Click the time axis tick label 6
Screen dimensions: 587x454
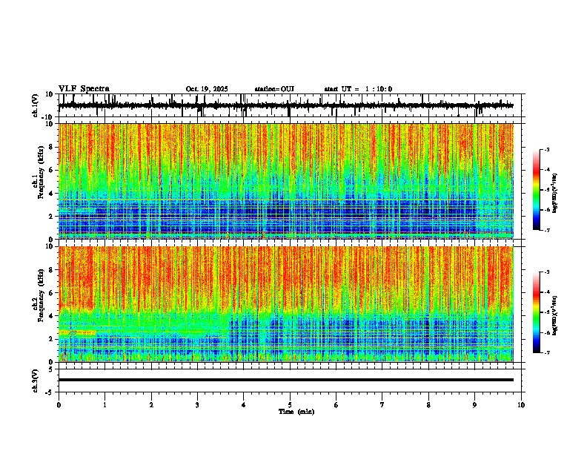click(x=336, y=405)
